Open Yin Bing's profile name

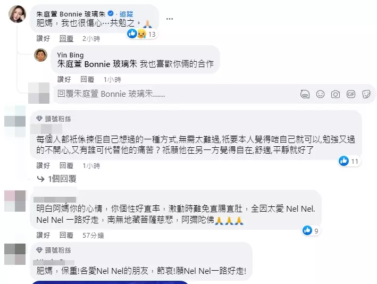tap(70, 55)
